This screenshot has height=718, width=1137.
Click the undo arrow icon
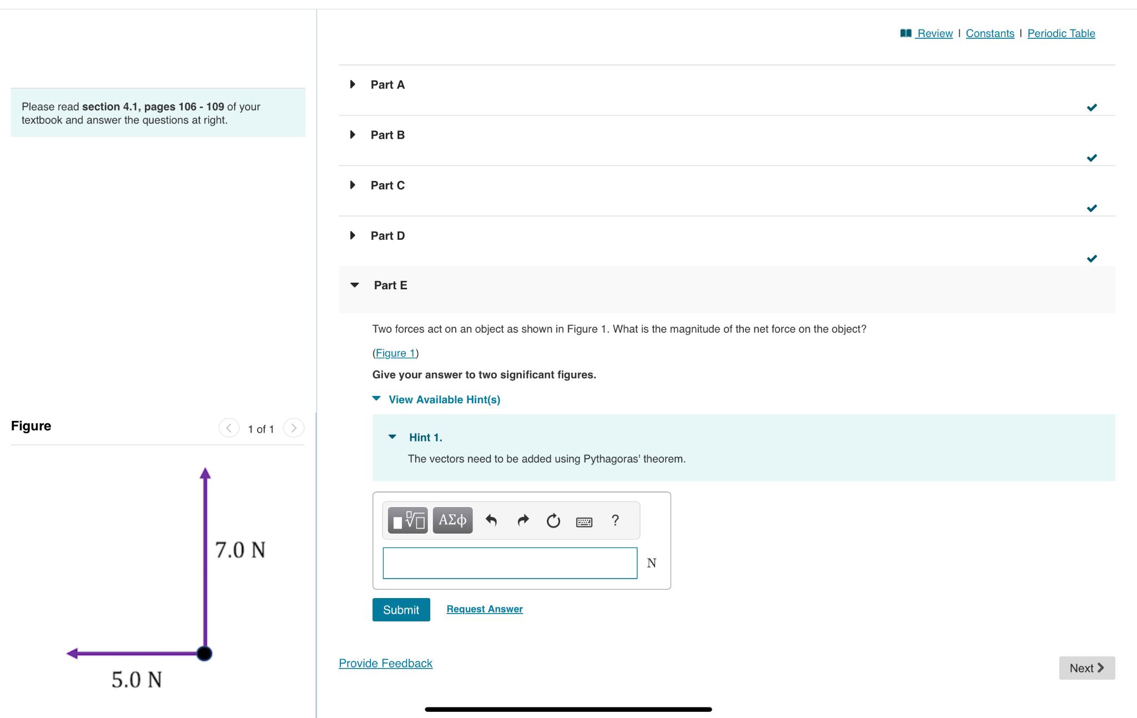point(491,520)
